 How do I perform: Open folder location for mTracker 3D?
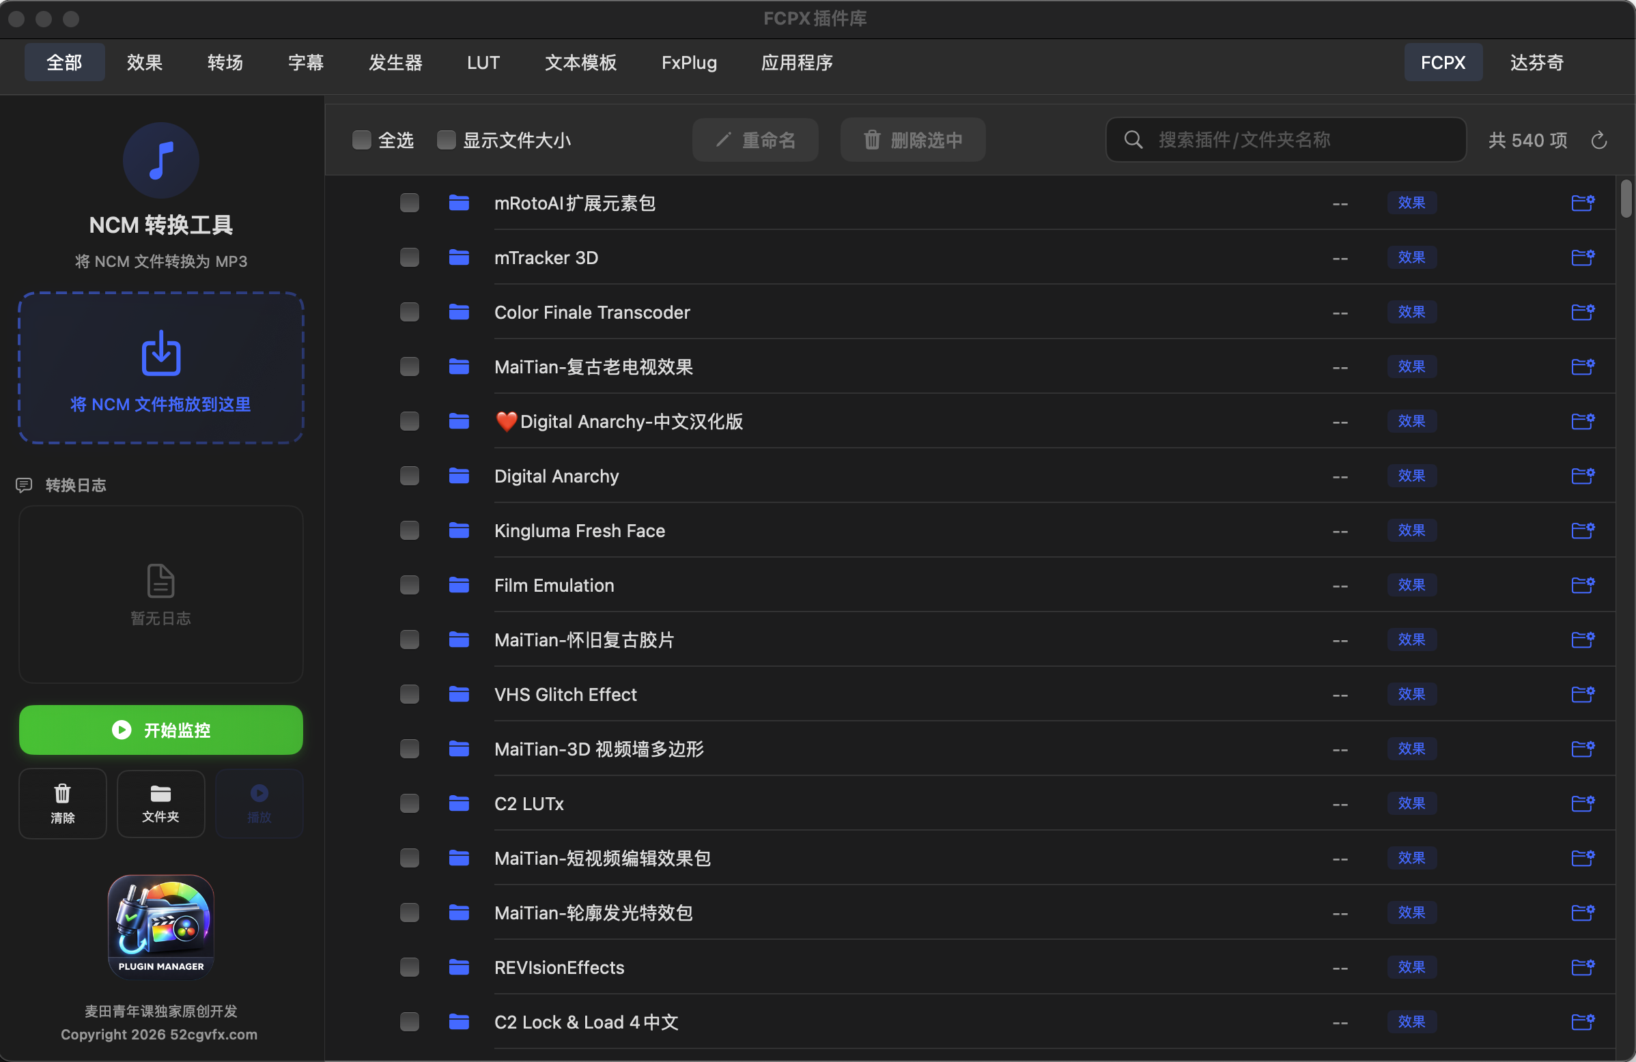1582,257
